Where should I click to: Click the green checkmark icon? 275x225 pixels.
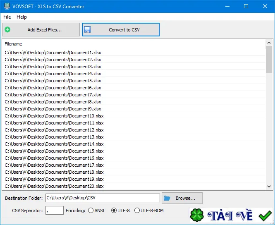click(265, 216)
